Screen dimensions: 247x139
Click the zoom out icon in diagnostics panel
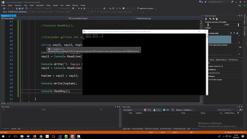tap(213, 19)
